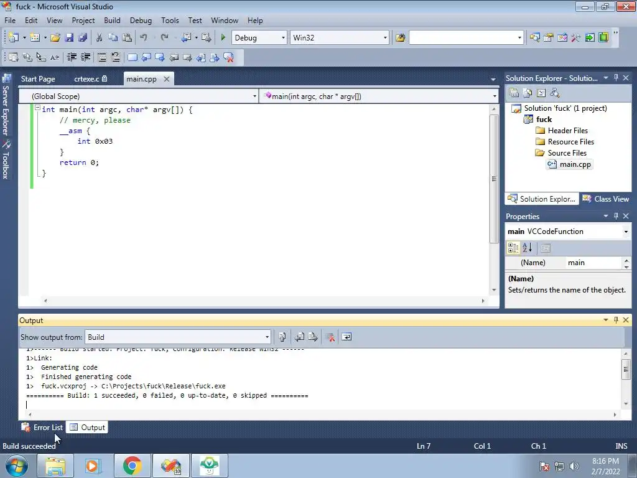Go to the Next Bookmark icon

coord(160,57)
